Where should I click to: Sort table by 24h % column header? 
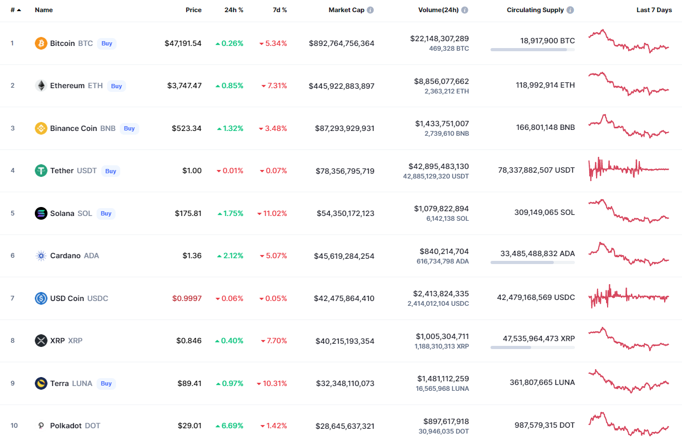click(234, 10)
